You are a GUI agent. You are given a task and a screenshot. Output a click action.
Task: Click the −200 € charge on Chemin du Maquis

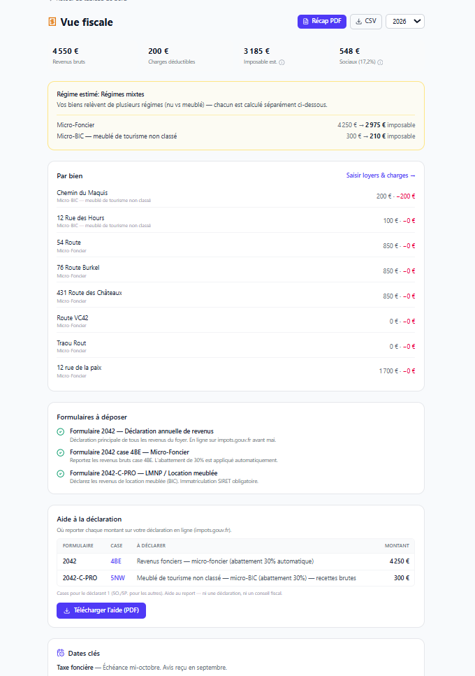tap(406, 196)
